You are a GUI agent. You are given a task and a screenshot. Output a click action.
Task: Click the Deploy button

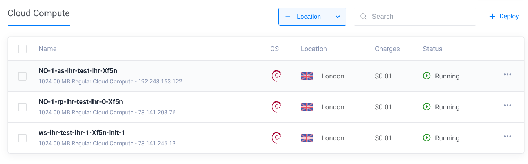click(504, 17)
